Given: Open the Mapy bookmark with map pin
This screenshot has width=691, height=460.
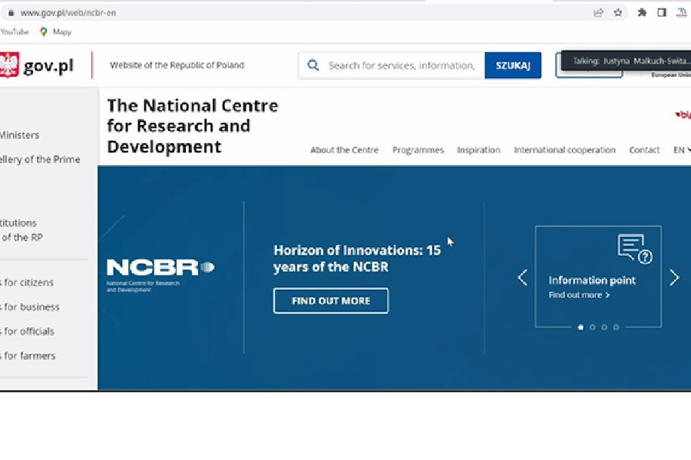Looking at the screenshot, I should [55, 31].
